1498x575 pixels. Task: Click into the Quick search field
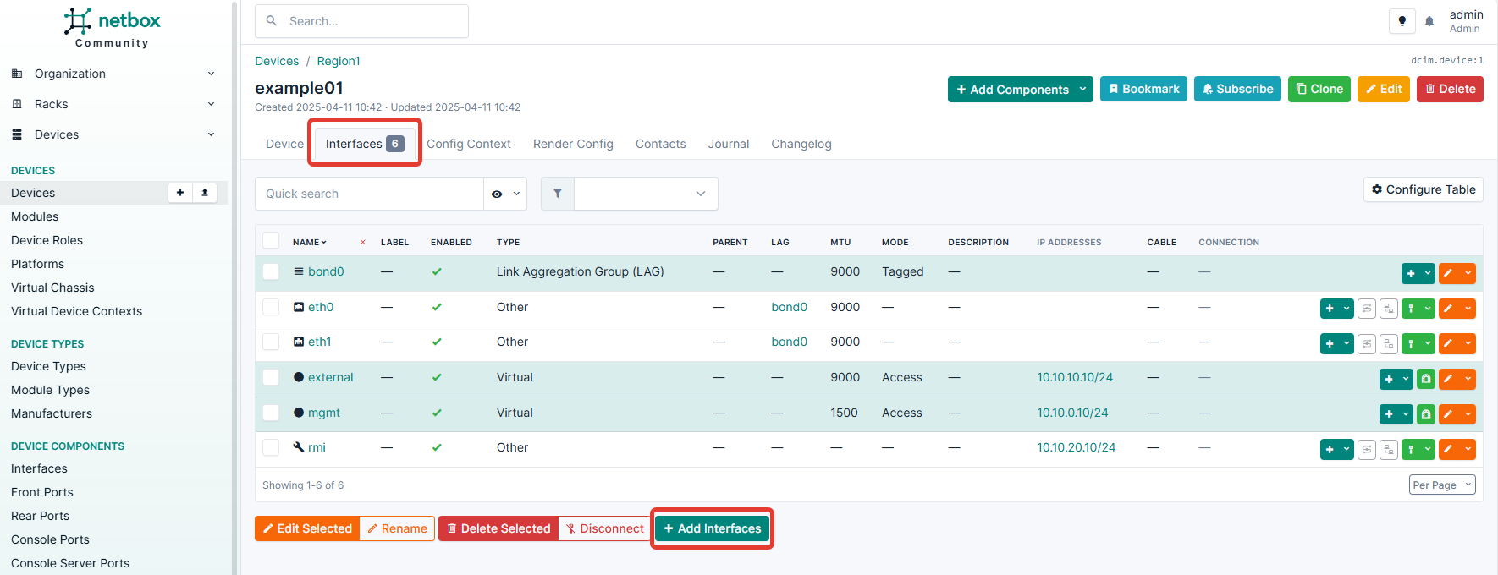click(x=369, y=194)
